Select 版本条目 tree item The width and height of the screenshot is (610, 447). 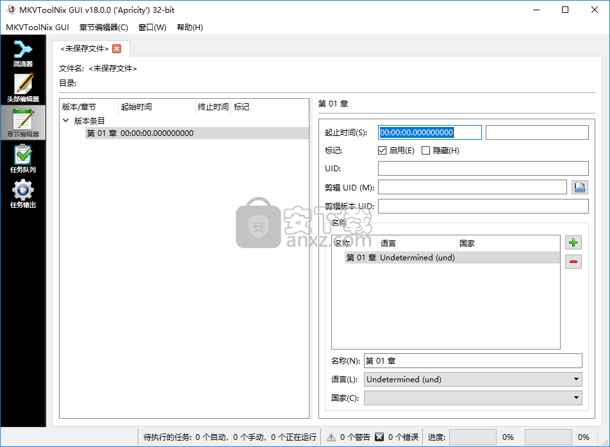[x=90, y=121]
